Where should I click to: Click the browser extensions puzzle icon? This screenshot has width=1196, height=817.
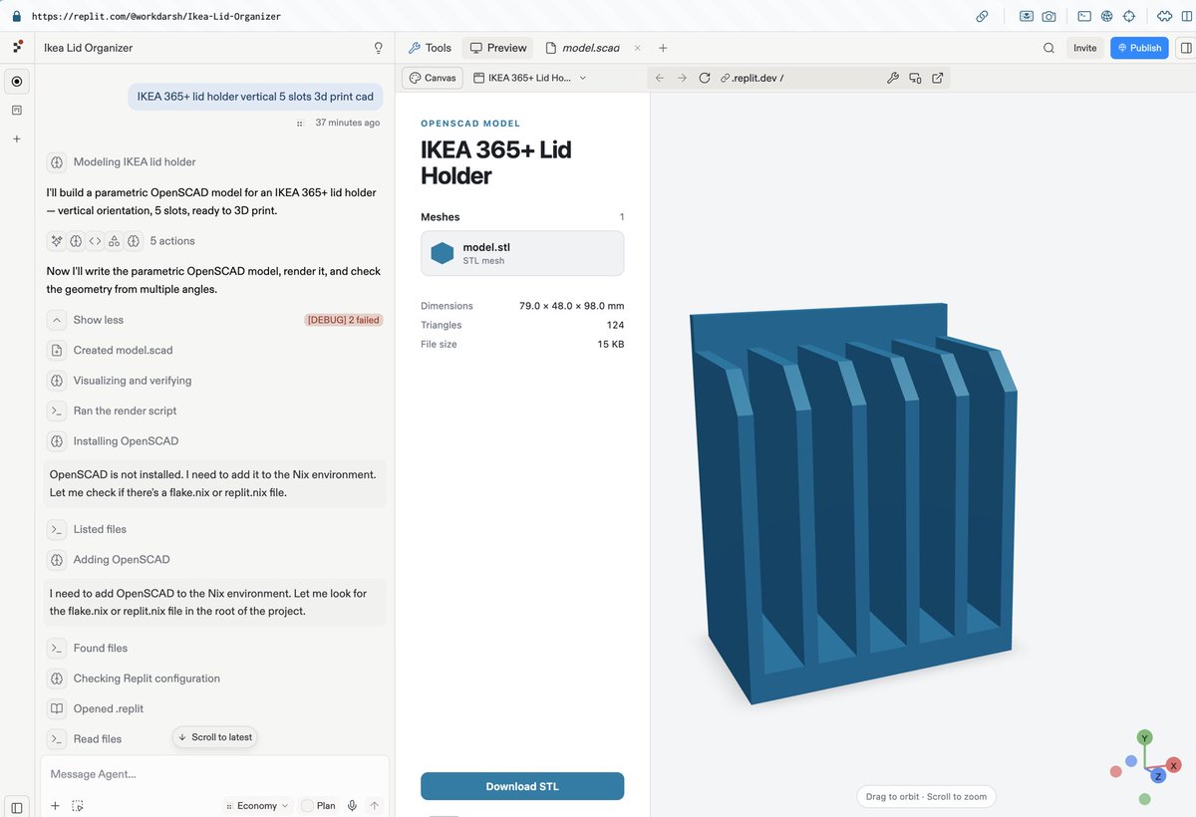1164,16
